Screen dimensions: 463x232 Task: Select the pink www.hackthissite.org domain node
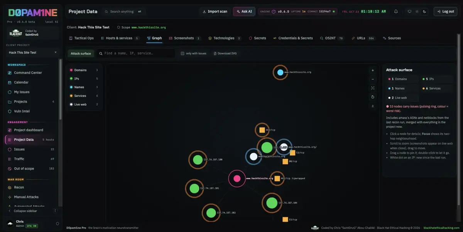click(x=237, y=179)
